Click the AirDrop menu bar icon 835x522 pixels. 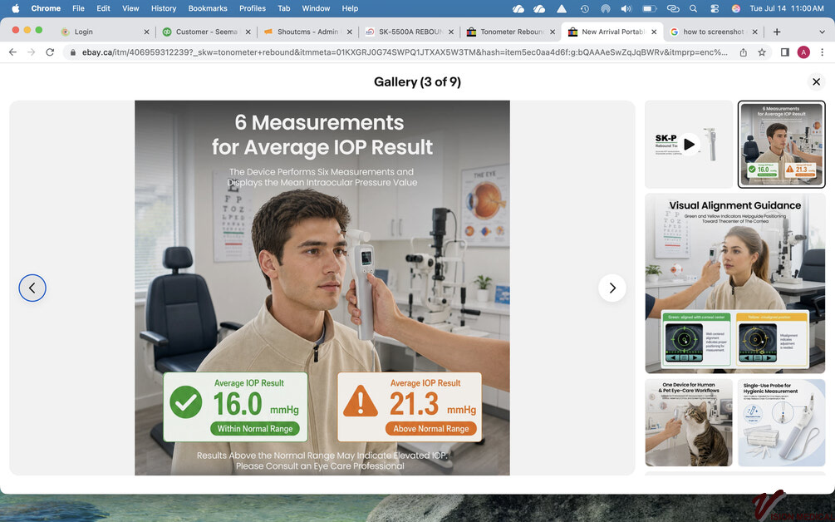pyautogui.click(x=606, y=8)
